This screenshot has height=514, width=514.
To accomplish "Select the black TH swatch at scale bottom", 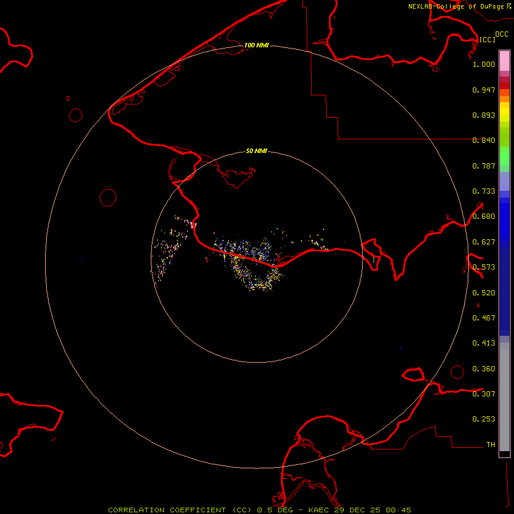I will tap(504, 454).
